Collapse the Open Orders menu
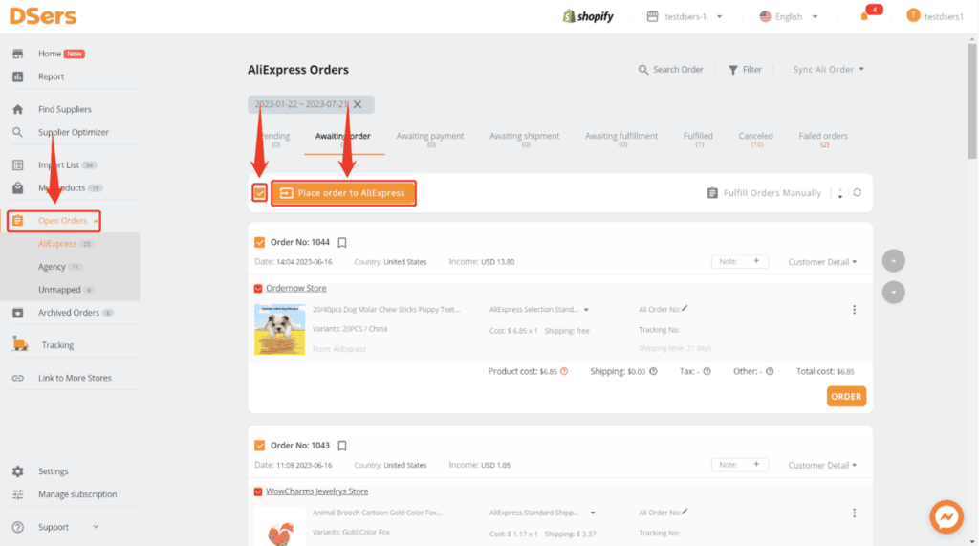The width and height of the screenshot is (979, 546). (96, 221)
